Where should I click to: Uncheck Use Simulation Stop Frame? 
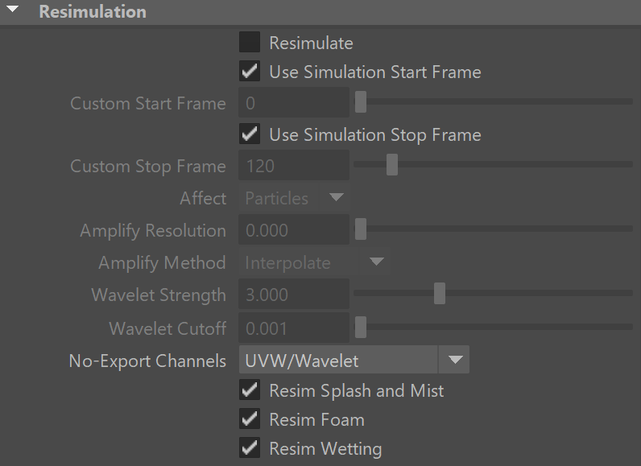[x=250, y=134]
